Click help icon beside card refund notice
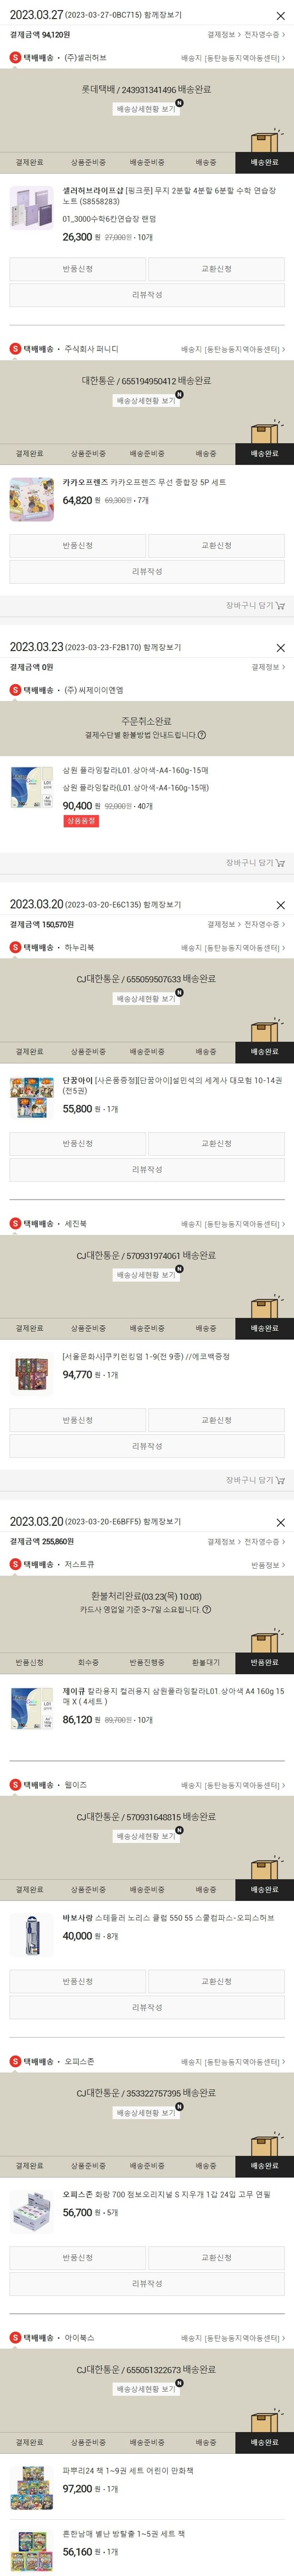This screenshot has height=2576, width=294. [x=206, y=1610]
